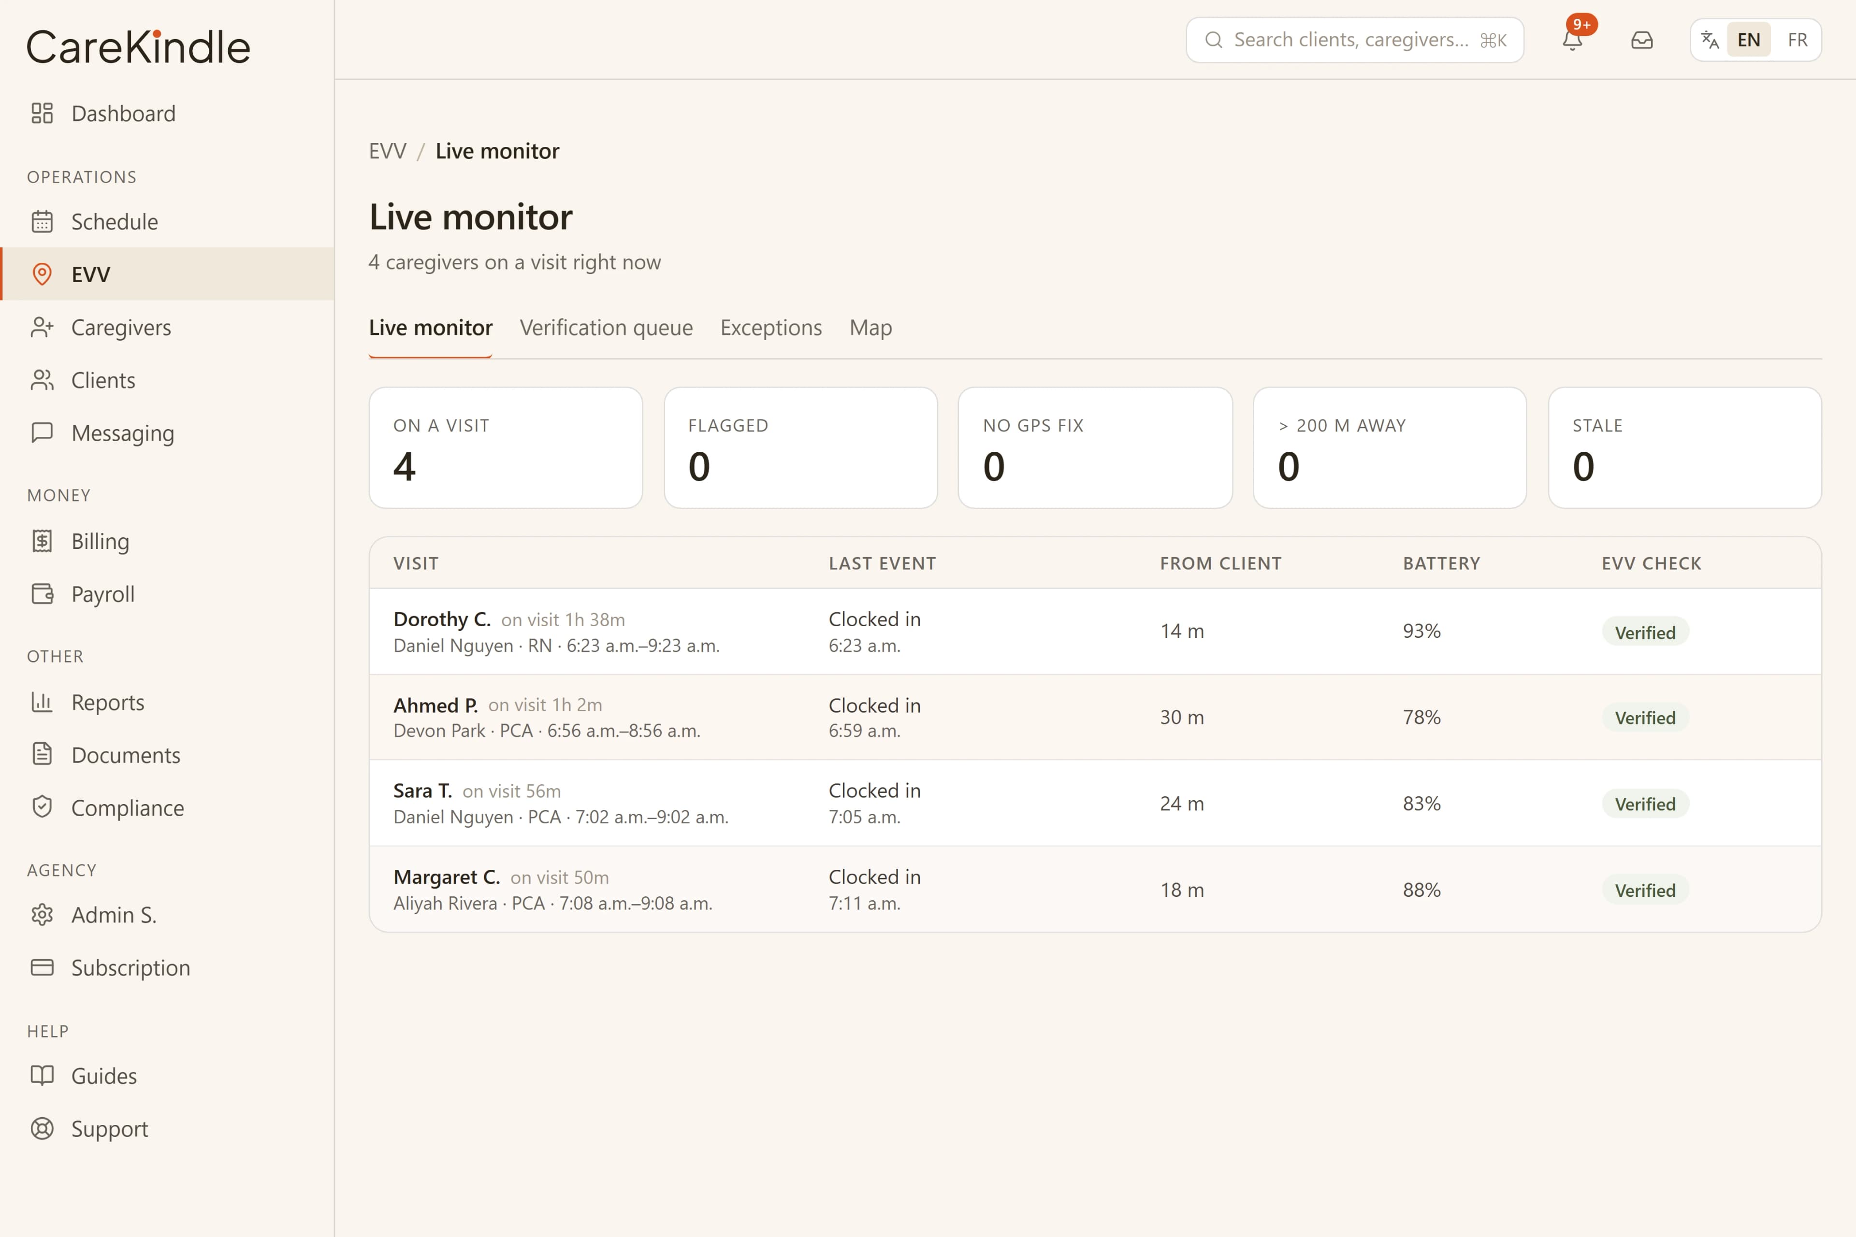Click Clocked in 7:05 a.m. event

click(874, 803)
